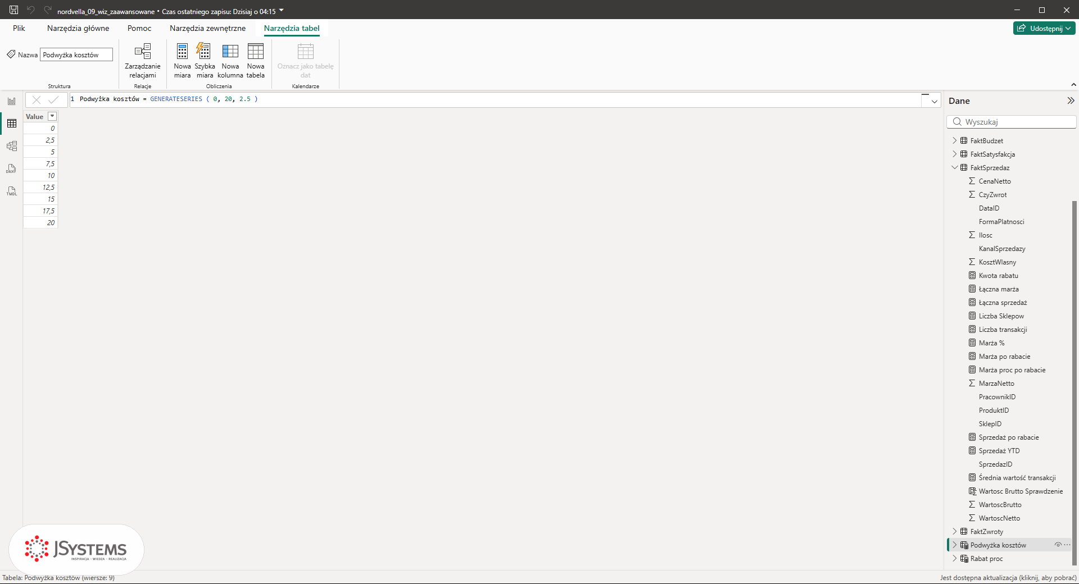Collapse the Dane pane with double chevron
The image size is (1079, 584).
pyautogui.click(x=1071, y=101)
